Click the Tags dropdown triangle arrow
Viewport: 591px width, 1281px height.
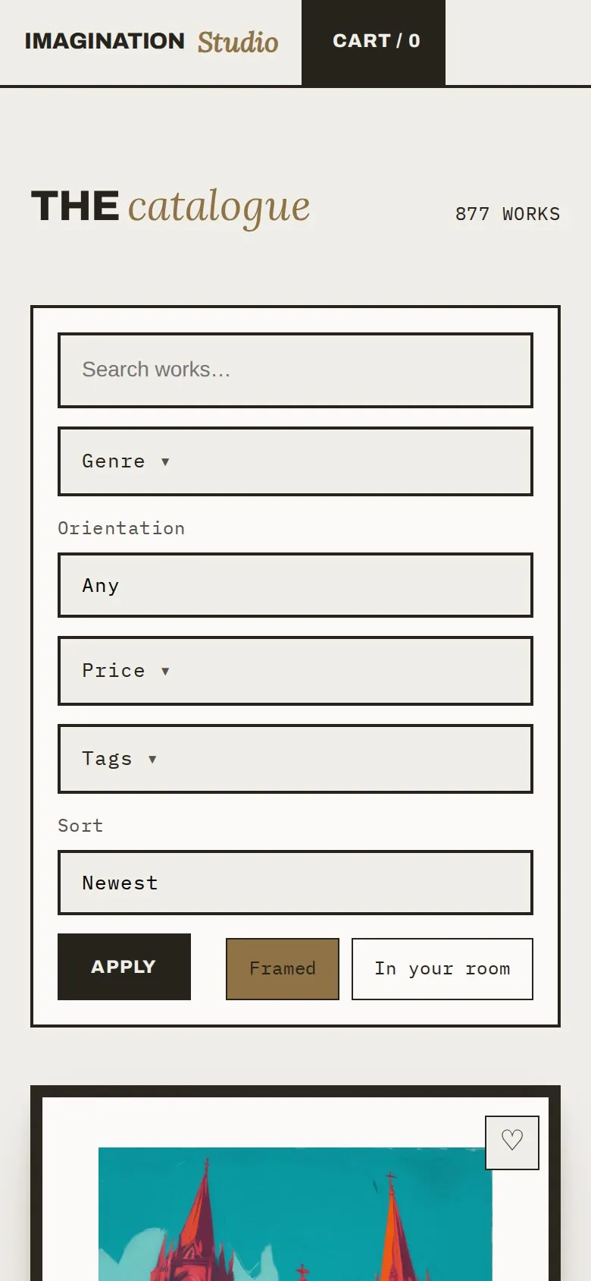pos(152,759)
